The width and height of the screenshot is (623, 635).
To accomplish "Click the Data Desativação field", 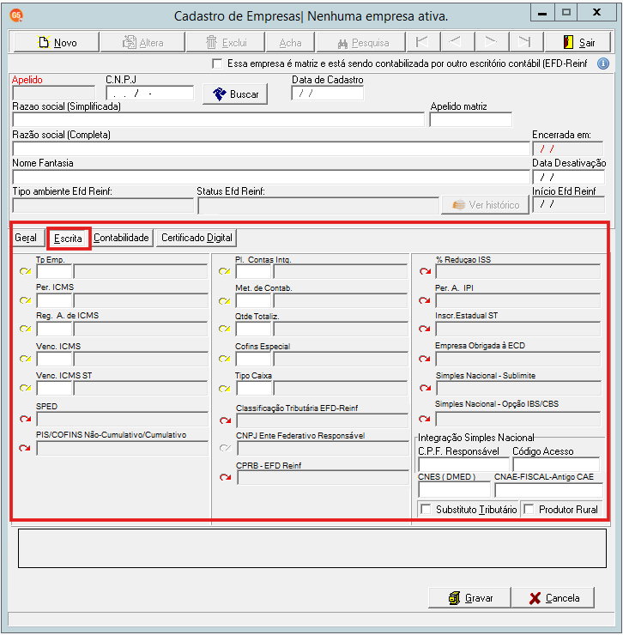I will [568, 177].
